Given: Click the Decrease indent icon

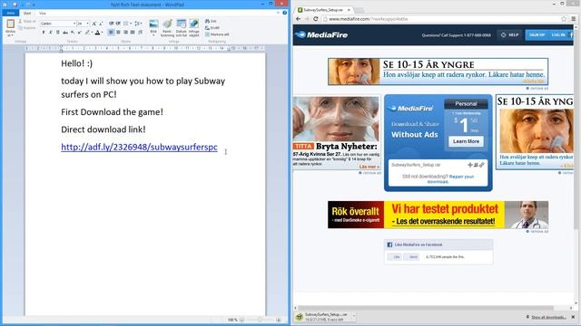Looking at the screenshot, I should coord(111,24).
